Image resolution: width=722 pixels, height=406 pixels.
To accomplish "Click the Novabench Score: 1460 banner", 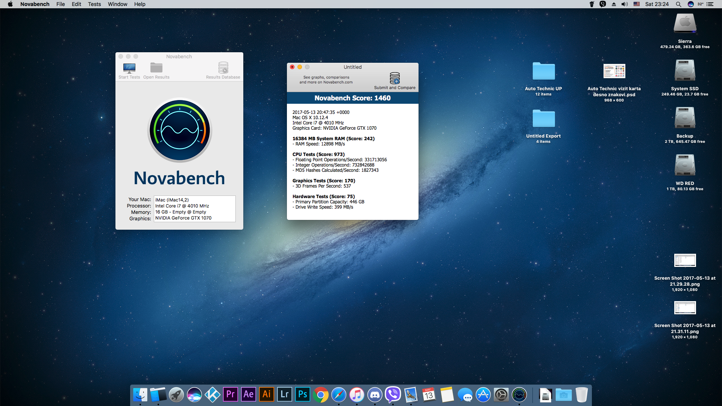I will tap(352, 98).
